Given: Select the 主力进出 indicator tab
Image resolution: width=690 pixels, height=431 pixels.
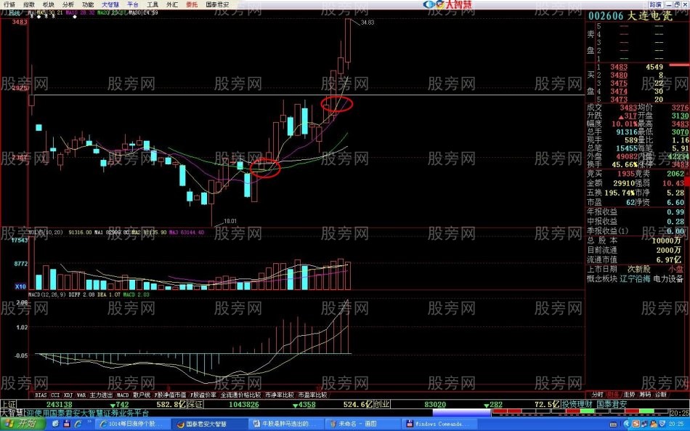Looking at the screenshot, I should coord(101,395).
